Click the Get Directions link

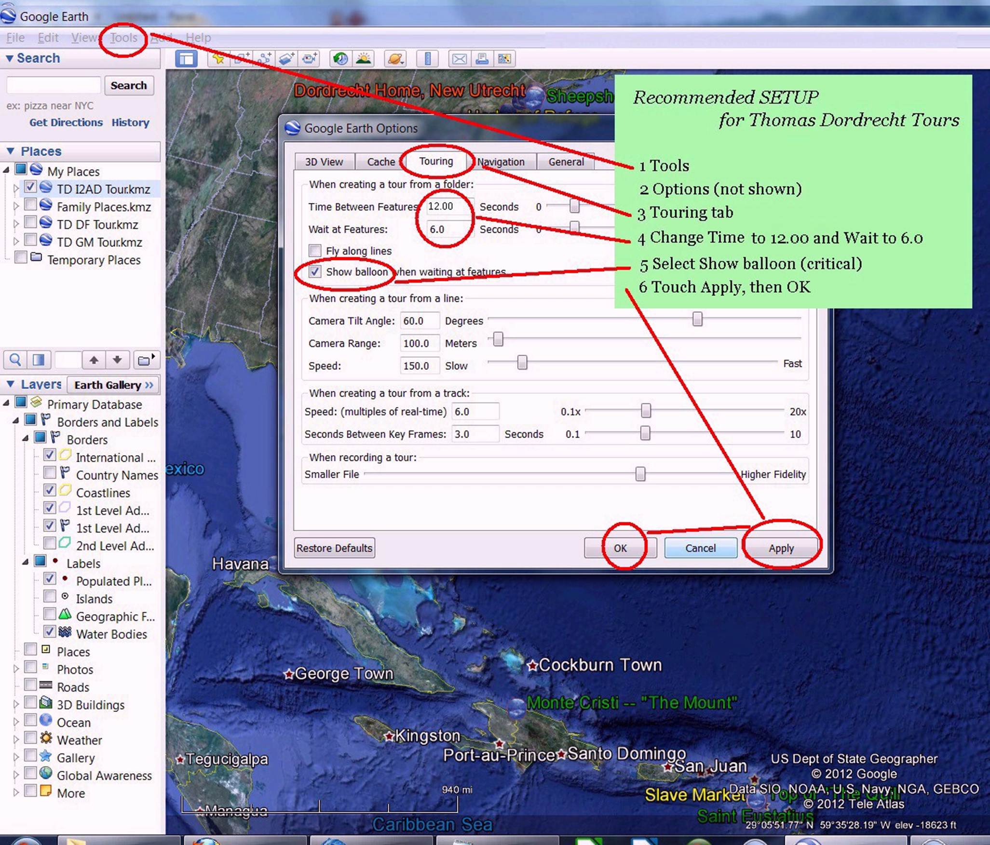(66, 122)
